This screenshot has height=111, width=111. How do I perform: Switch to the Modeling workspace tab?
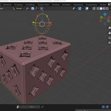[7, 5]
